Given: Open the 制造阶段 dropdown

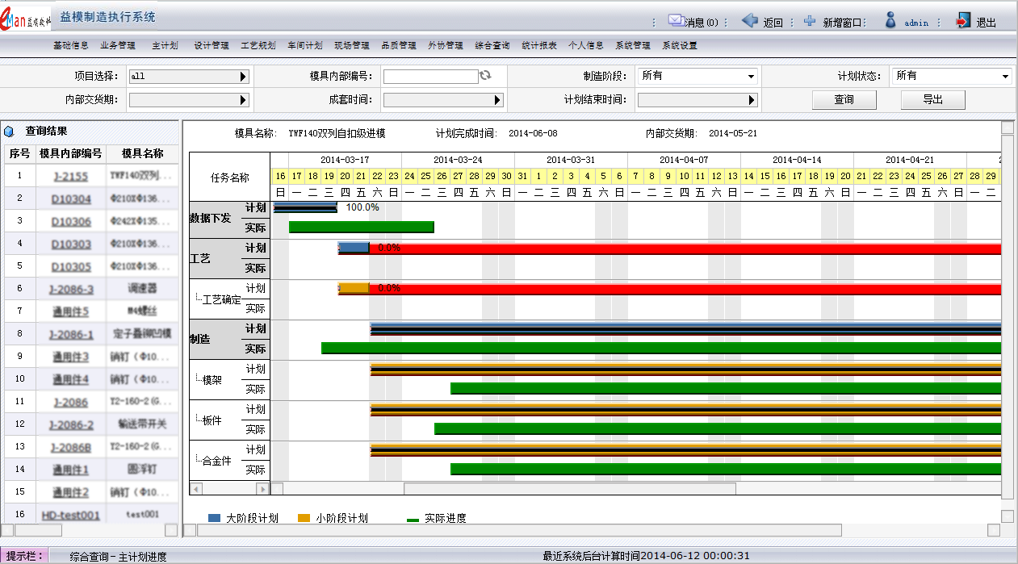Looking at the screenshot, I should pyautogui.click(x=751, y=77).
